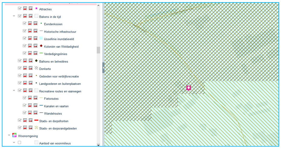Click the pink location marker on map

pyautogui.click(x=189, y=88)
